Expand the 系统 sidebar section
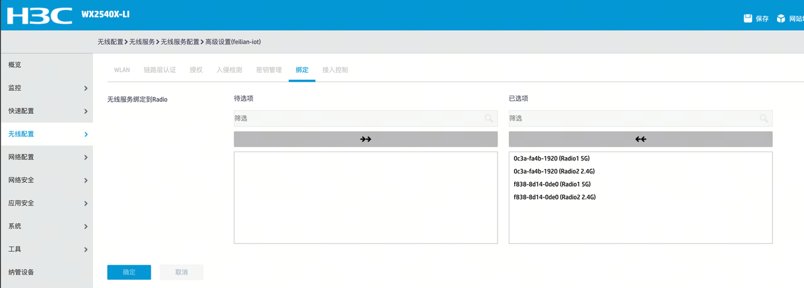This screenshot has width=804, height=288. [x=46, y=226]
